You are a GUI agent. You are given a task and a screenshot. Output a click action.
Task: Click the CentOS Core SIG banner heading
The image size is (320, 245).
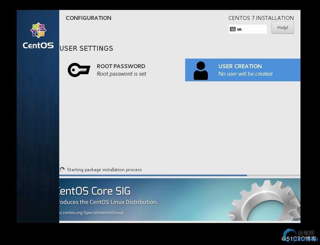click(95, 191)
